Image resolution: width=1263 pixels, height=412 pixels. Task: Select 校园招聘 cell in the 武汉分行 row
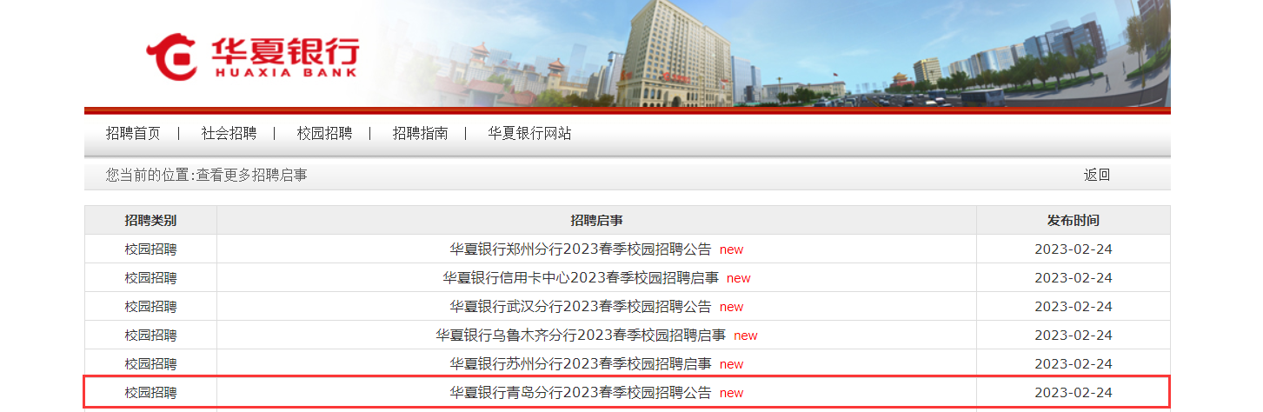click(150, 307)
